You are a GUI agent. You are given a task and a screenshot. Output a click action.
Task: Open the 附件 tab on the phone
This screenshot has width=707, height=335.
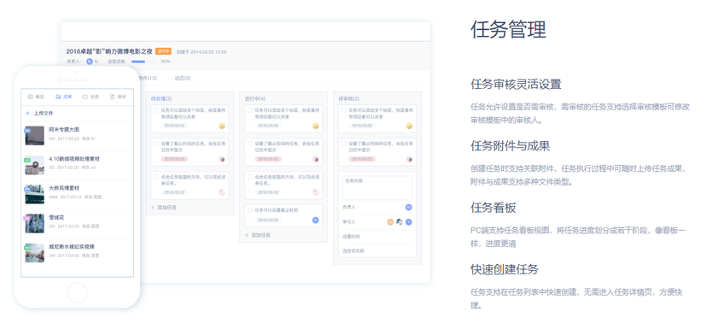click(119, 97)
